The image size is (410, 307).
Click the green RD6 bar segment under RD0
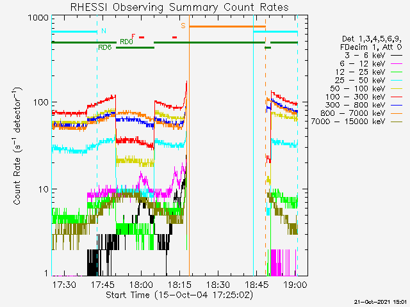click(x=135, y=47)
